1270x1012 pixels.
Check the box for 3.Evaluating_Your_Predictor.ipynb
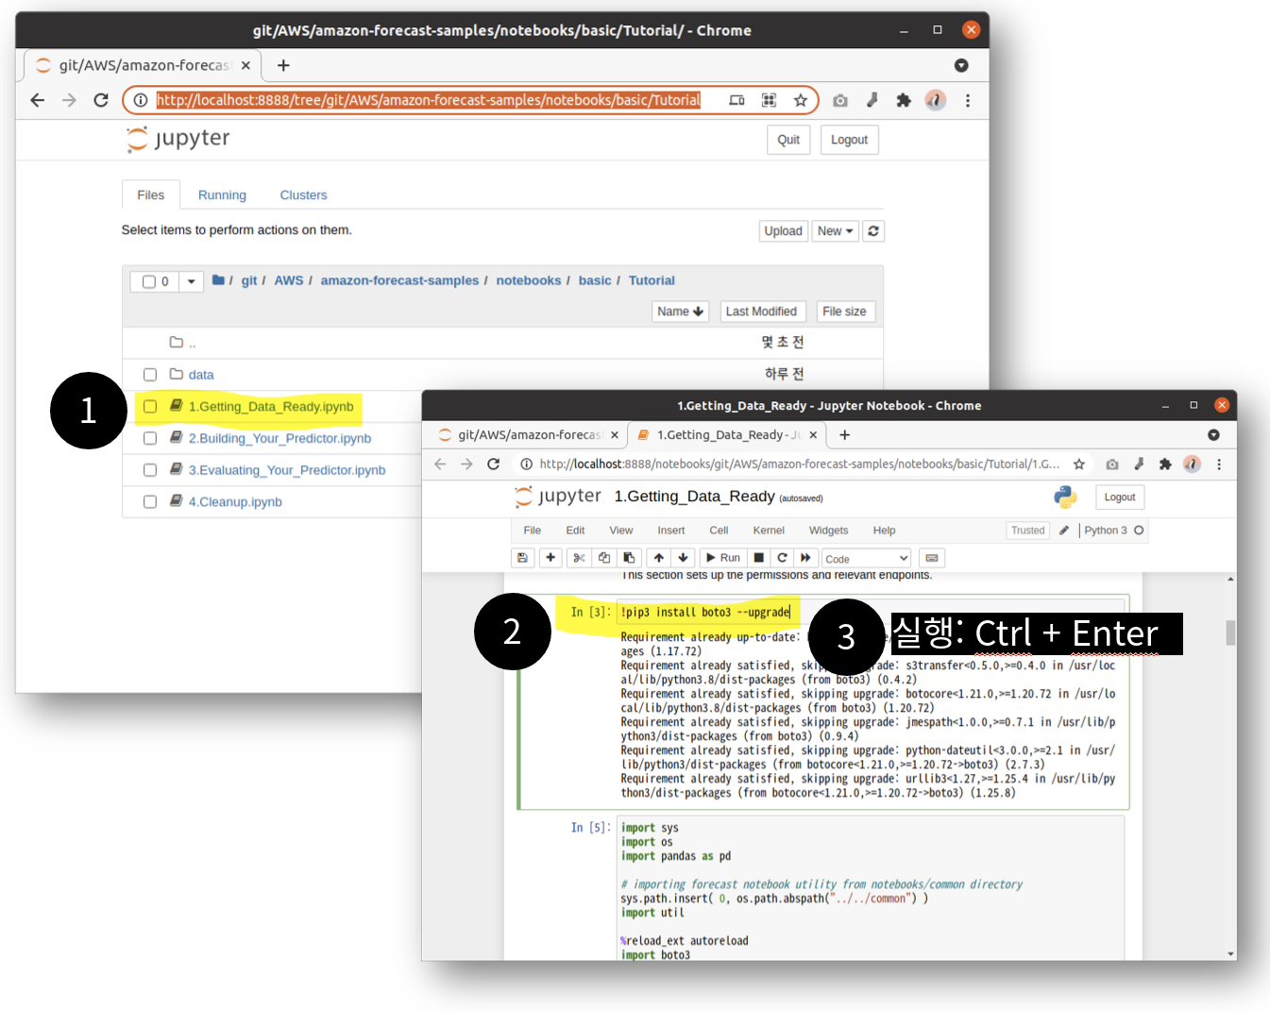point(150,470)
